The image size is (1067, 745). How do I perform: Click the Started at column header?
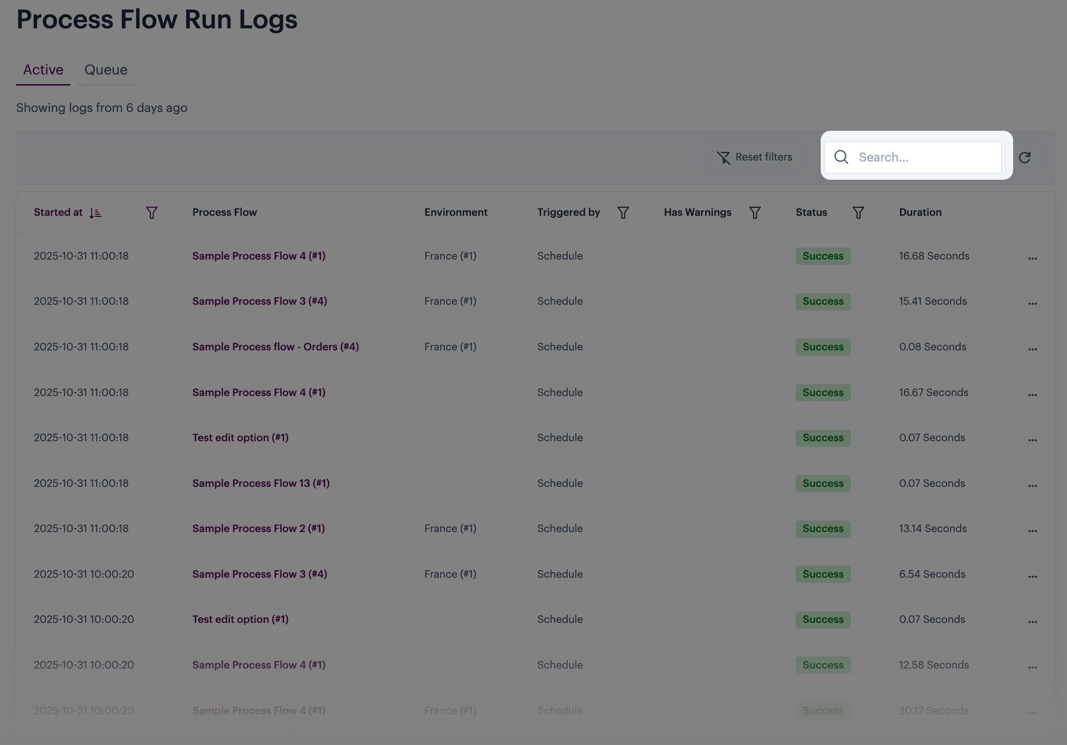click(58, 212)
